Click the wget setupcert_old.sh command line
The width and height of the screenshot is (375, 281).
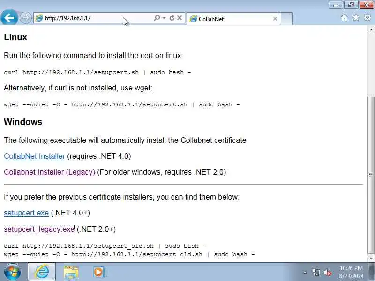pos(129,254)
